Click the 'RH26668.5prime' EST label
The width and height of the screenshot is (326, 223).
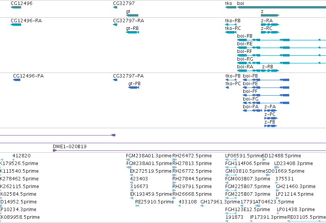click(x=192, y=194)
